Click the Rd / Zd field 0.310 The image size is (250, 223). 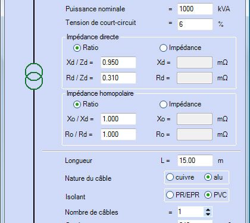[118, 78]
